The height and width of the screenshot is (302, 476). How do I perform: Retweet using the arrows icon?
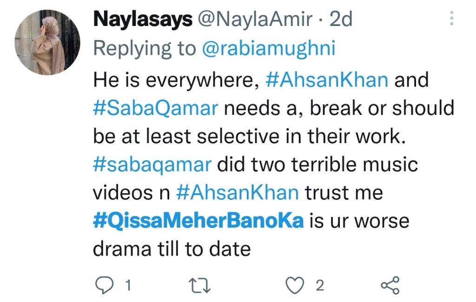tap(199, 286)
